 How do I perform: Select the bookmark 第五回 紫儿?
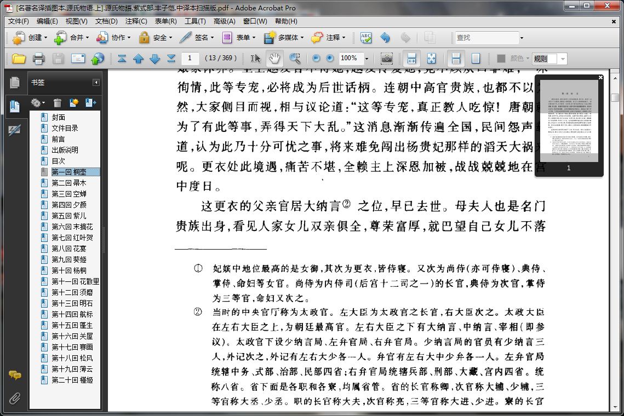69,216
